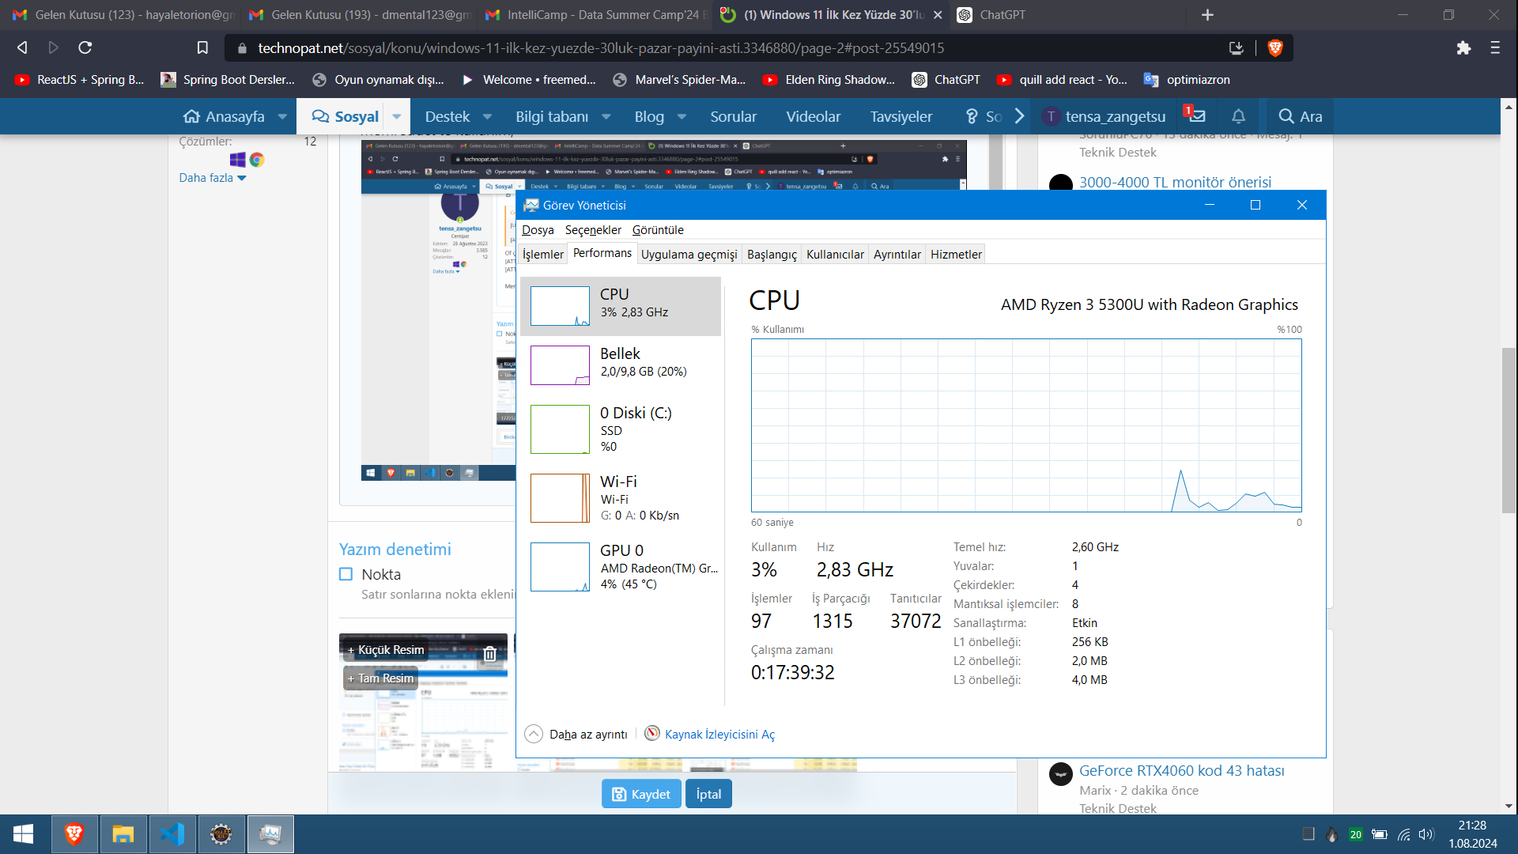Open Visual Studio Code from taskbar
The height and width of the screenshot is (854, 1518).
pos(172,834)
